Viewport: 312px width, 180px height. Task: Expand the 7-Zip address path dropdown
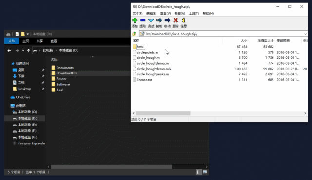305,34
